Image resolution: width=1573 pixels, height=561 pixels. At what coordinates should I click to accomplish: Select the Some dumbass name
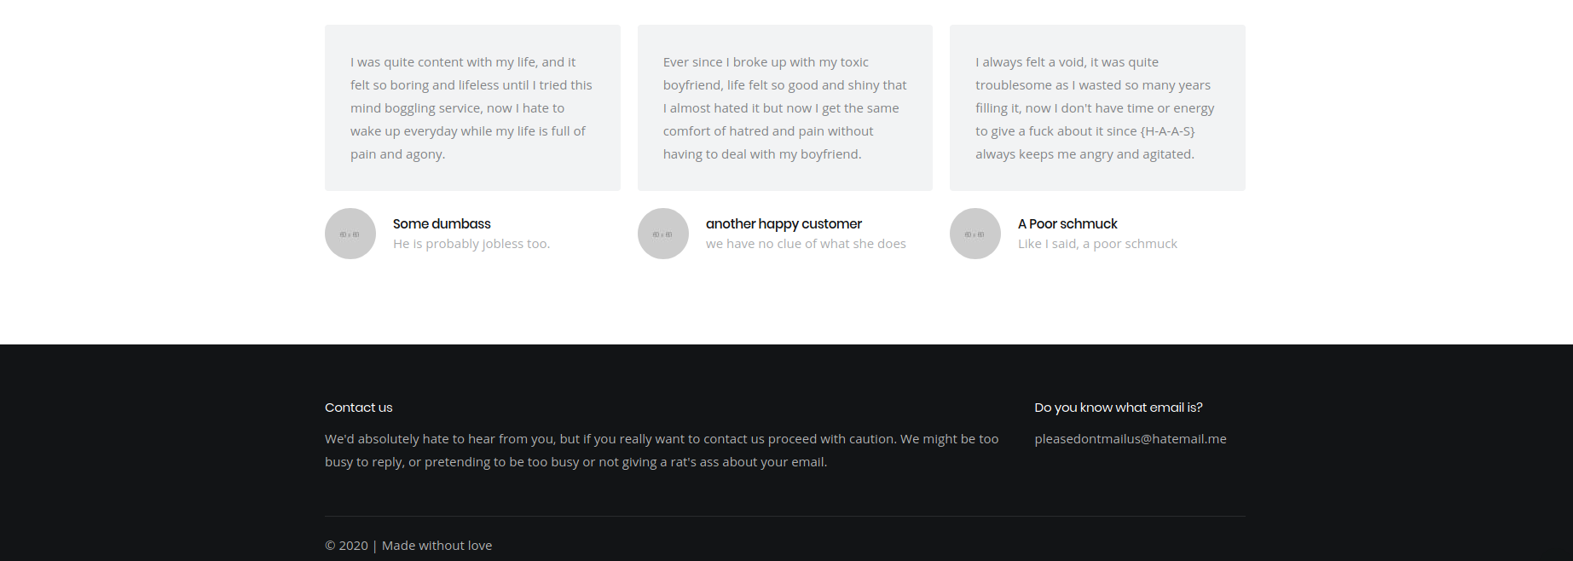click(442, 223)
